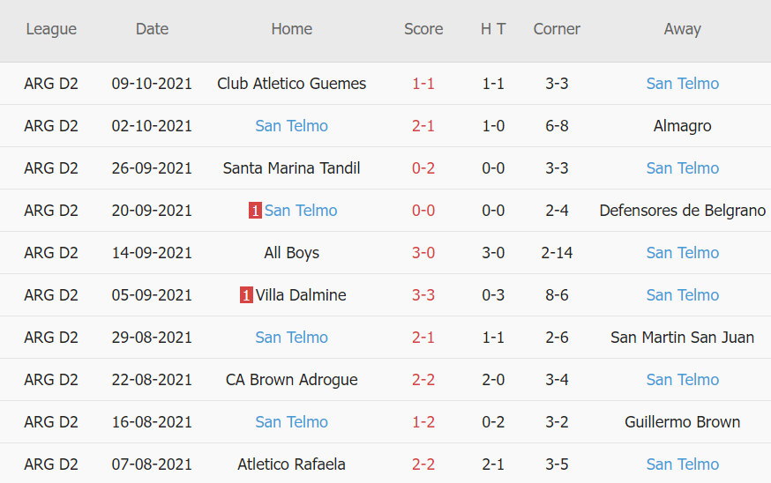771x483 pixels.
Task: Click the 2-14 corner count for All Boys match
Action: [557, 253]
